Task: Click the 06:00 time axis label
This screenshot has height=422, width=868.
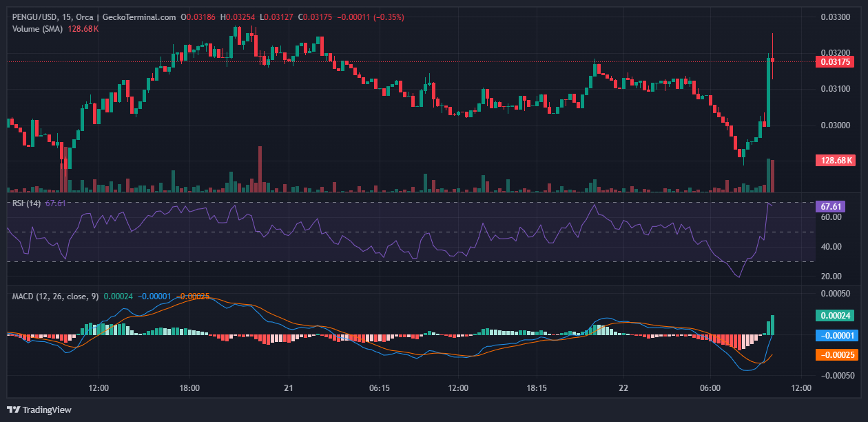Action: pyautogui.click(x=710, y=388)
